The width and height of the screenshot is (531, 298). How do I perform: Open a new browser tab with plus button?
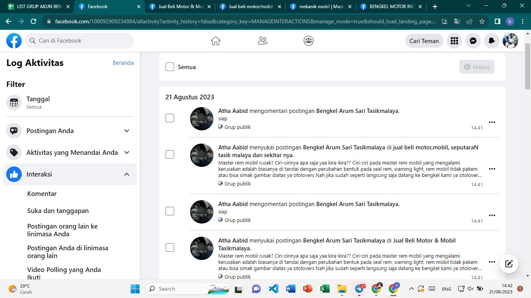tap(435, 7)
